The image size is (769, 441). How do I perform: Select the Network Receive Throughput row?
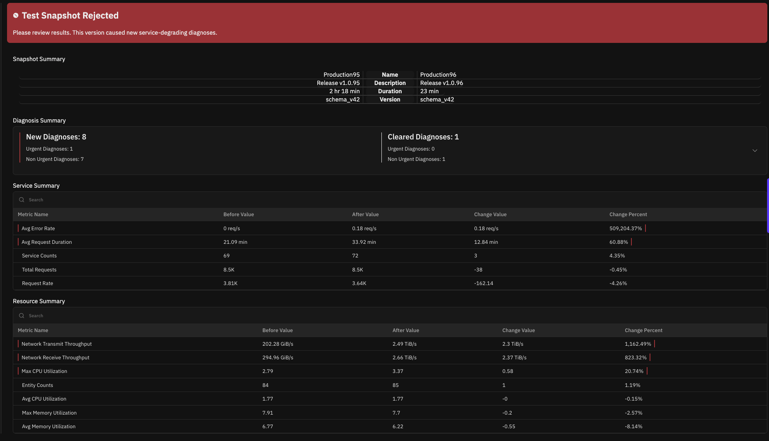[x=390, y=358]
